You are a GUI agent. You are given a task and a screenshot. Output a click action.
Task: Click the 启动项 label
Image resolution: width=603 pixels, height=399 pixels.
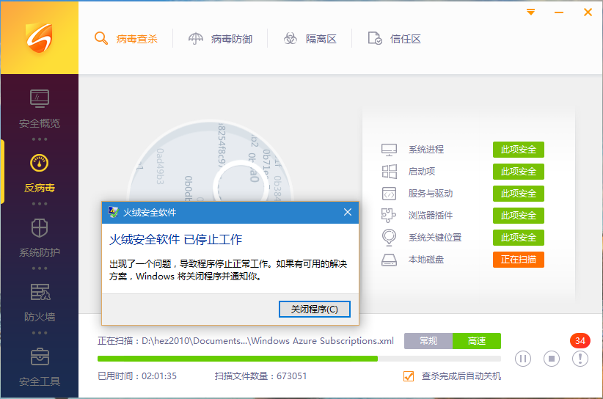coord(422,172)
